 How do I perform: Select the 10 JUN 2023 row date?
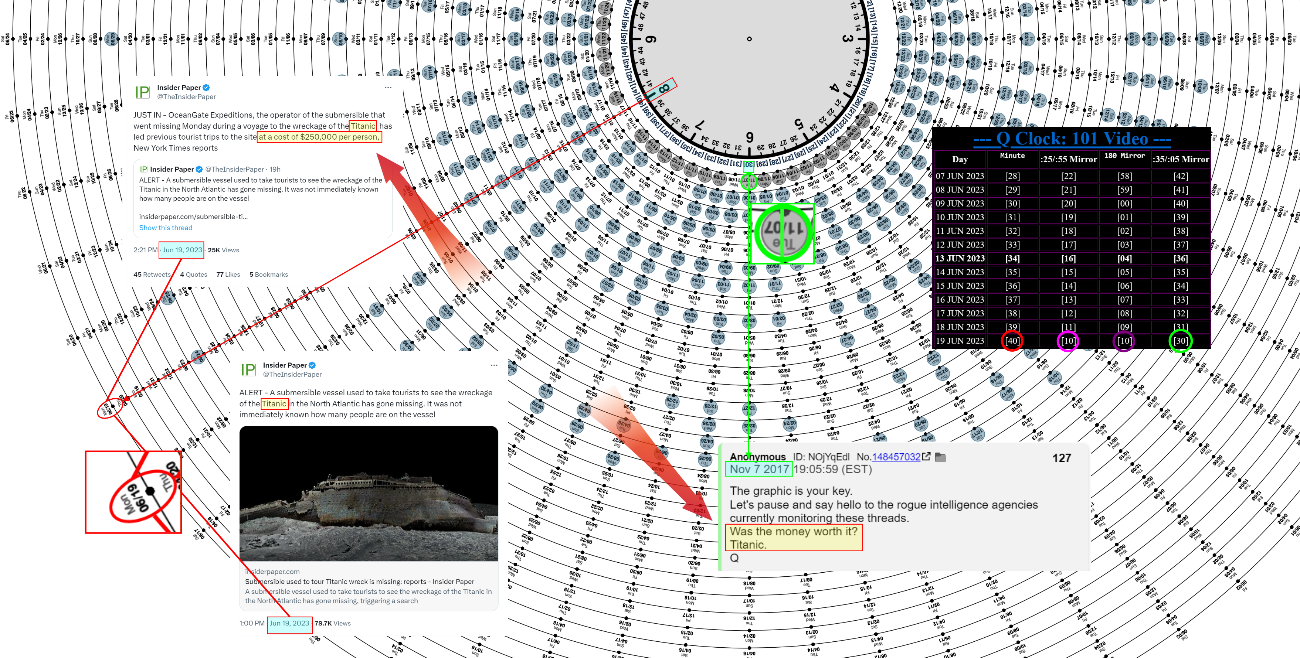tap(960, 217)
